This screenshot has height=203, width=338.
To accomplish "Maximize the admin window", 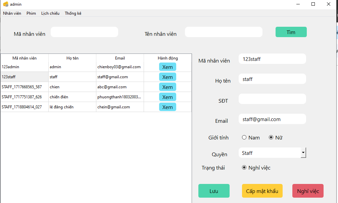I will click(313, 4).
